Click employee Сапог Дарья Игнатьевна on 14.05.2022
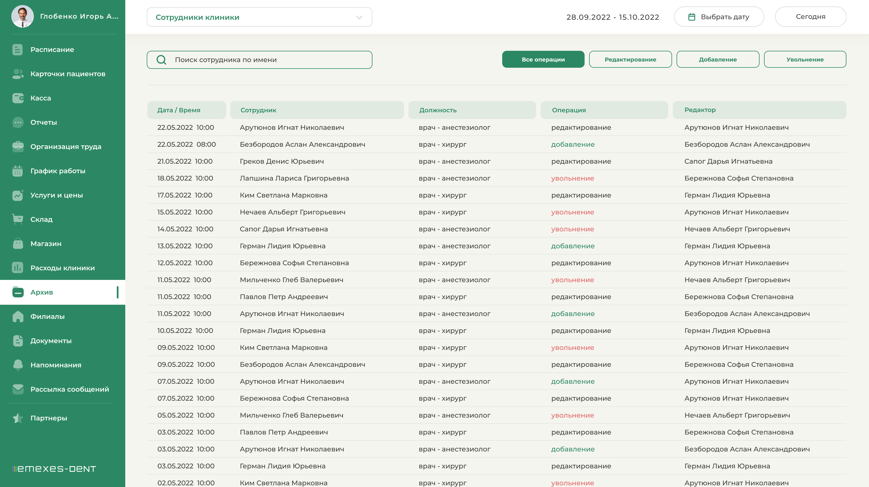Image resolution: width=869 pixels, height=487 pixels. click(x=284, y=229)
